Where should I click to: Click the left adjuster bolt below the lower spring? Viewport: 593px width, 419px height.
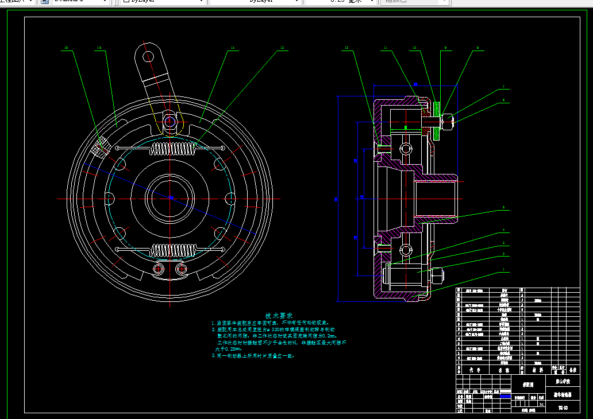[x=159, y=269]
